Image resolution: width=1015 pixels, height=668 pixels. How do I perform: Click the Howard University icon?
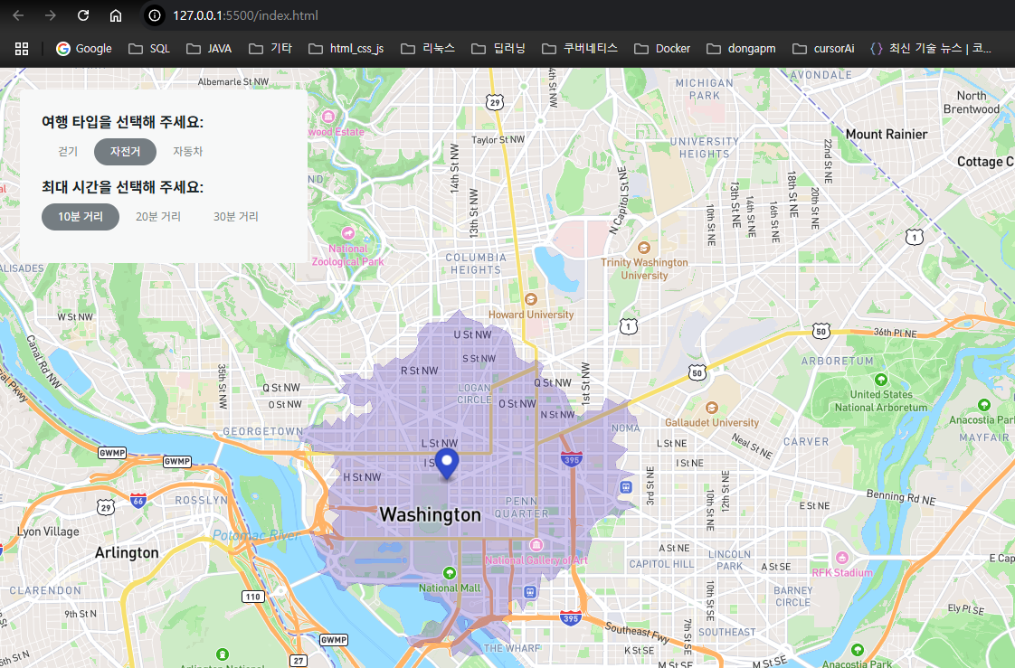531,299
